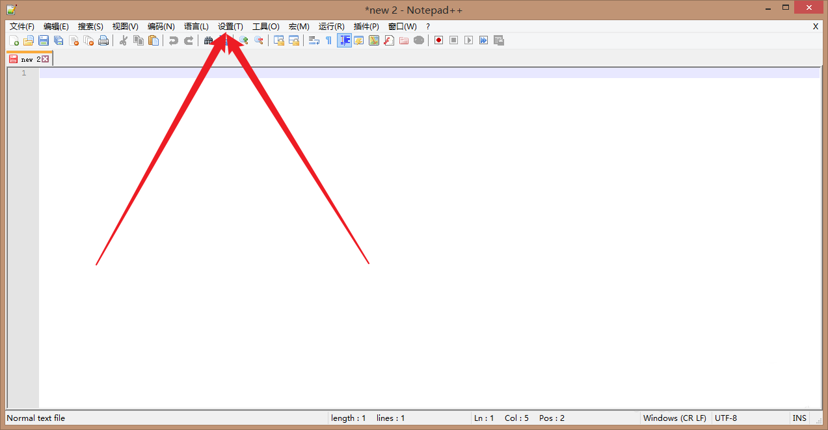The height and width of the screenshot is (430, 828).
Task: Open the 语言(L) menu
Action: 196,27
